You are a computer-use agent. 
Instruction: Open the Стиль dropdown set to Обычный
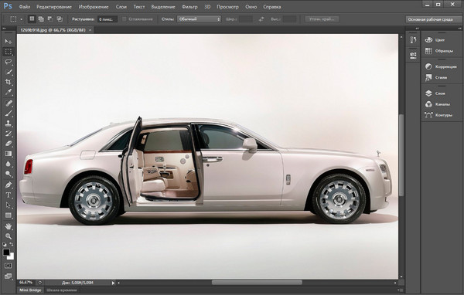click(x=199, y=19)
